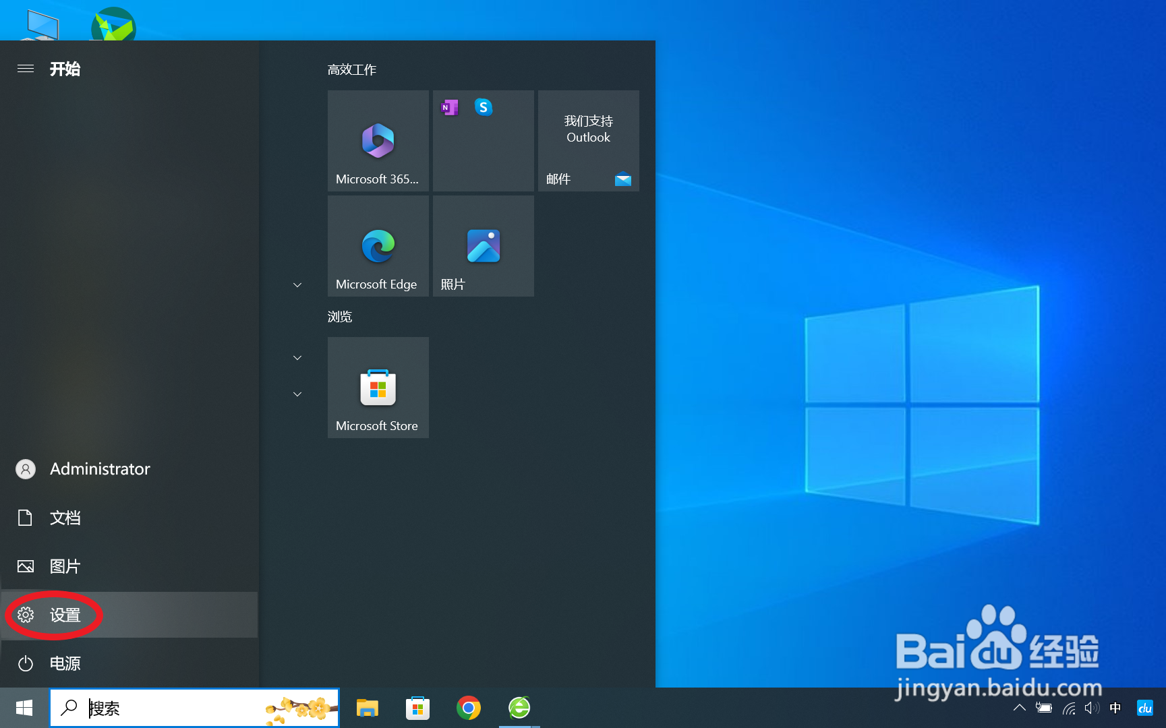The width and height of the screenshot is (1166, 728).
Task: Click the hamburger menu next to 开始
Action: pos(26,69)
